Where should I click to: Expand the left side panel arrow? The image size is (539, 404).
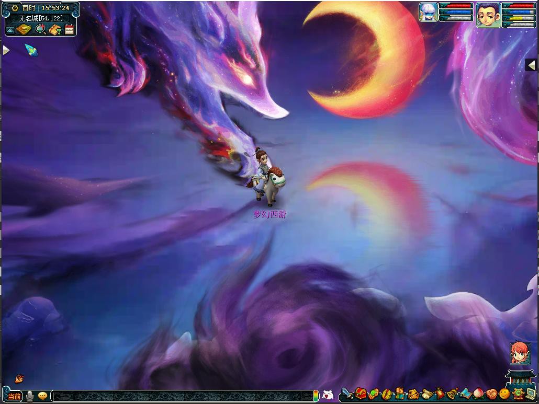[6, 50]
